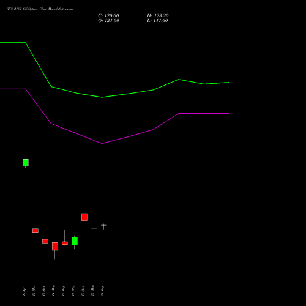Select the green candlestick for 18 May
The height and width of the screenshot is (306, 306).
75,241
